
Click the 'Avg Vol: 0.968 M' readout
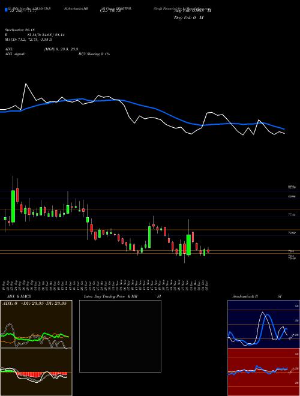pos(193,10)
